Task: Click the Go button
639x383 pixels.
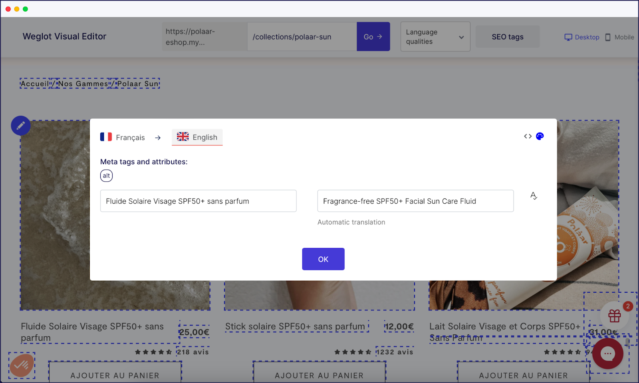Action: coord(373,37)
